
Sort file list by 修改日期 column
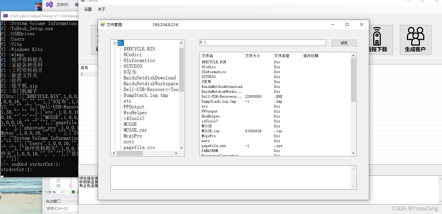pyautogui.click(x=318, y=56)
